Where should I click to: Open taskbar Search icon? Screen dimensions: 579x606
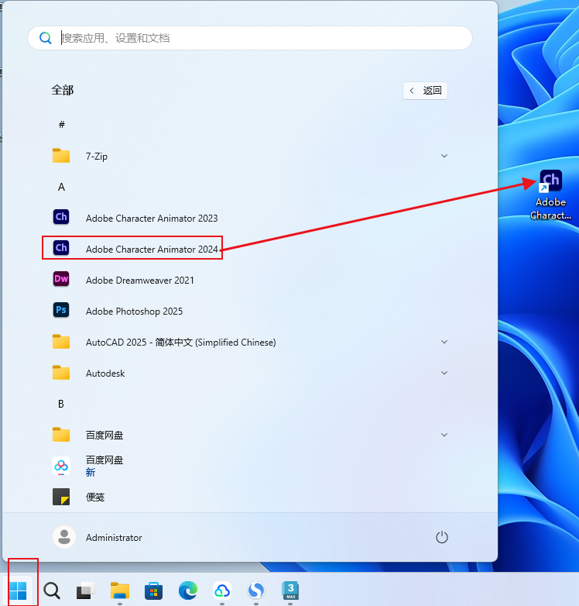[52, 591]
